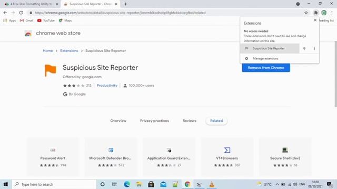
Task: Switch to the Overview tab
Action: (x=118, y=121)
